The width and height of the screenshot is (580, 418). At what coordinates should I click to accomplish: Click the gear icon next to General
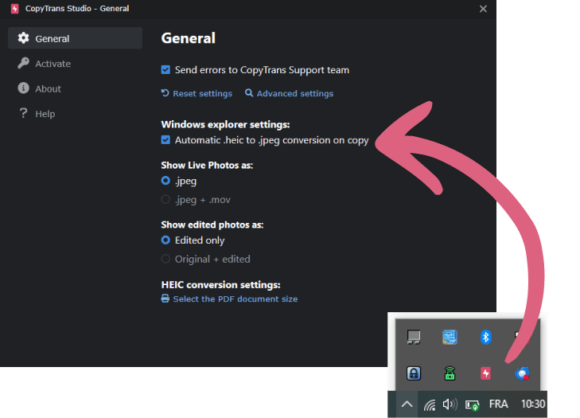coord(23,37)
